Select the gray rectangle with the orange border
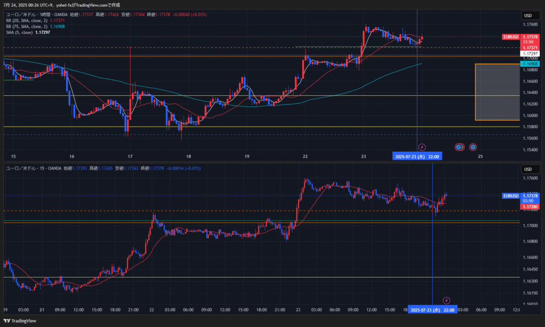The image size is (545, 327). [496, 91]
